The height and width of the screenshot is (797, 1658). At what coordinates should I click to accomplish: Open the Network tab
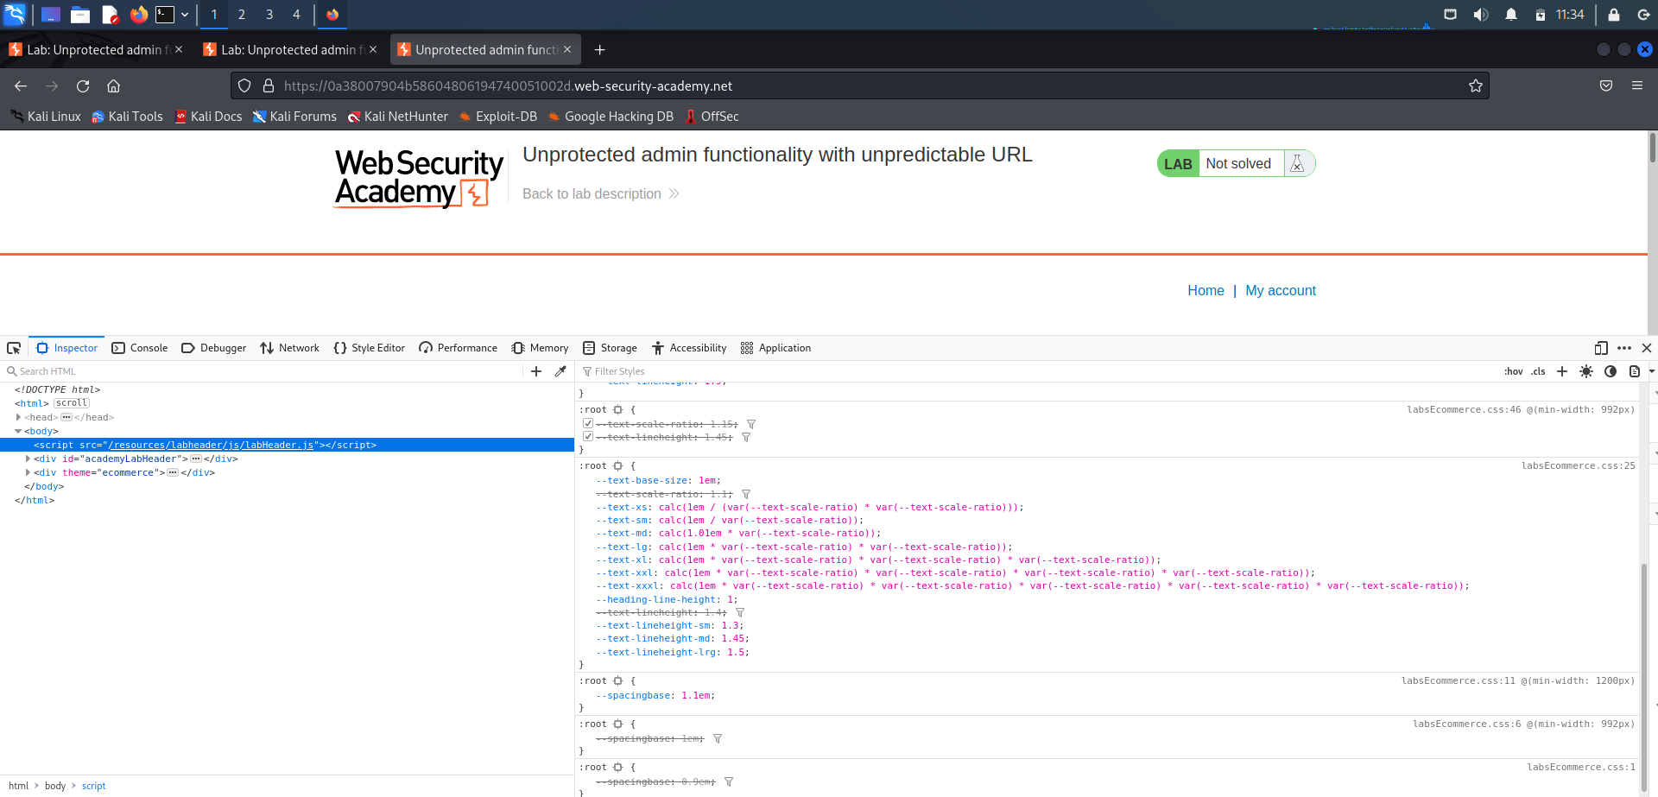[x=289, y=348]
